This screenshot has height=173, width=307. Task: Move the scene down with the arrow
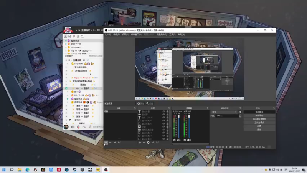[x=119, y=143]
